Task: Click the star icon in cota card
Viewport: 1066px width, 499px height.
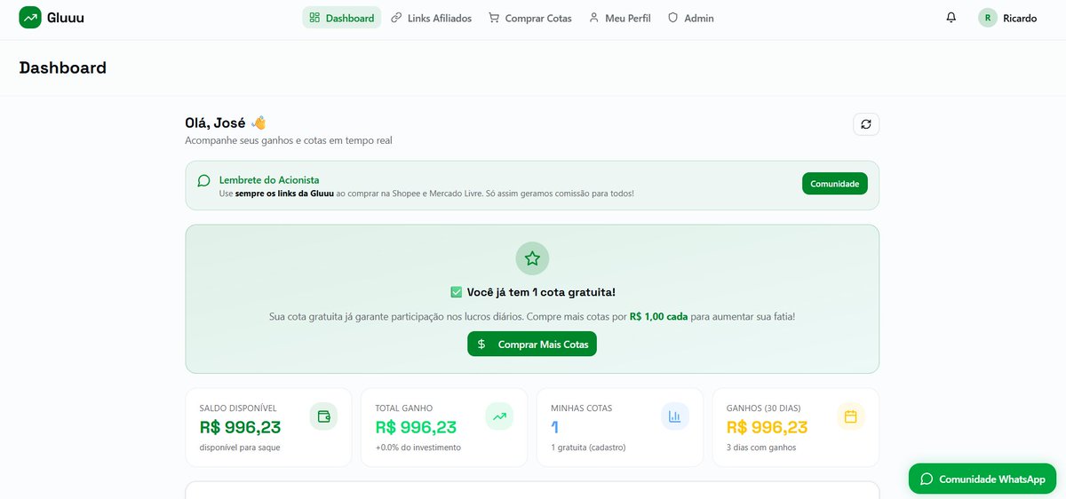Action: coord(532,258)
